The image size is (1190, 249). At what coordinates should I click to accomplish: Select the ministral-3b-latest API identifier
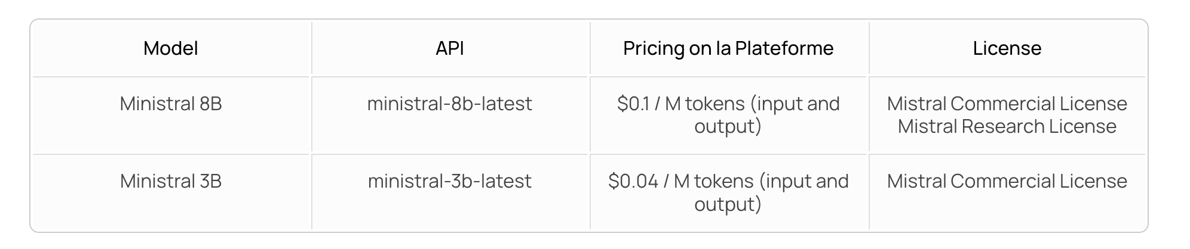point(450,181)
